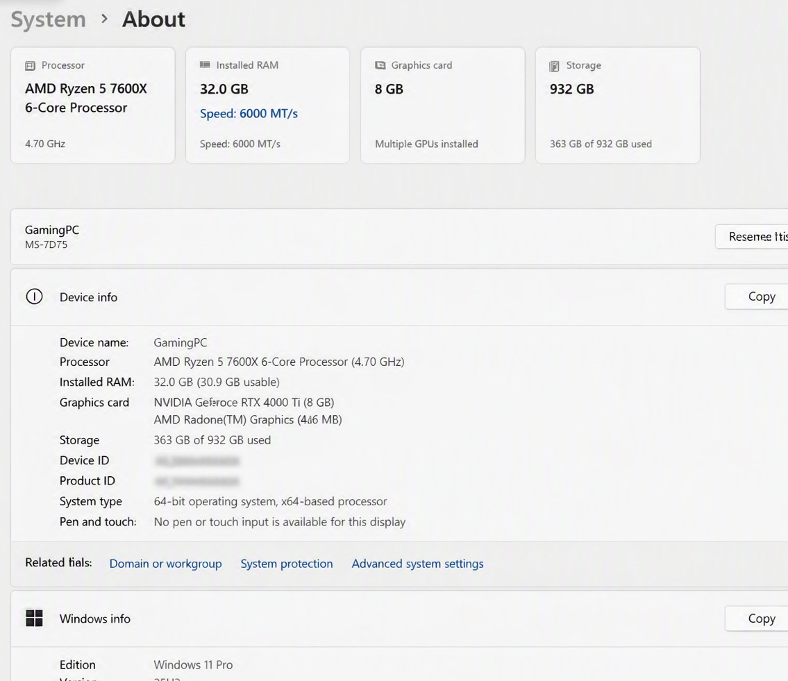Click 32.0 GB on Installed RAM card

point(224,89)
